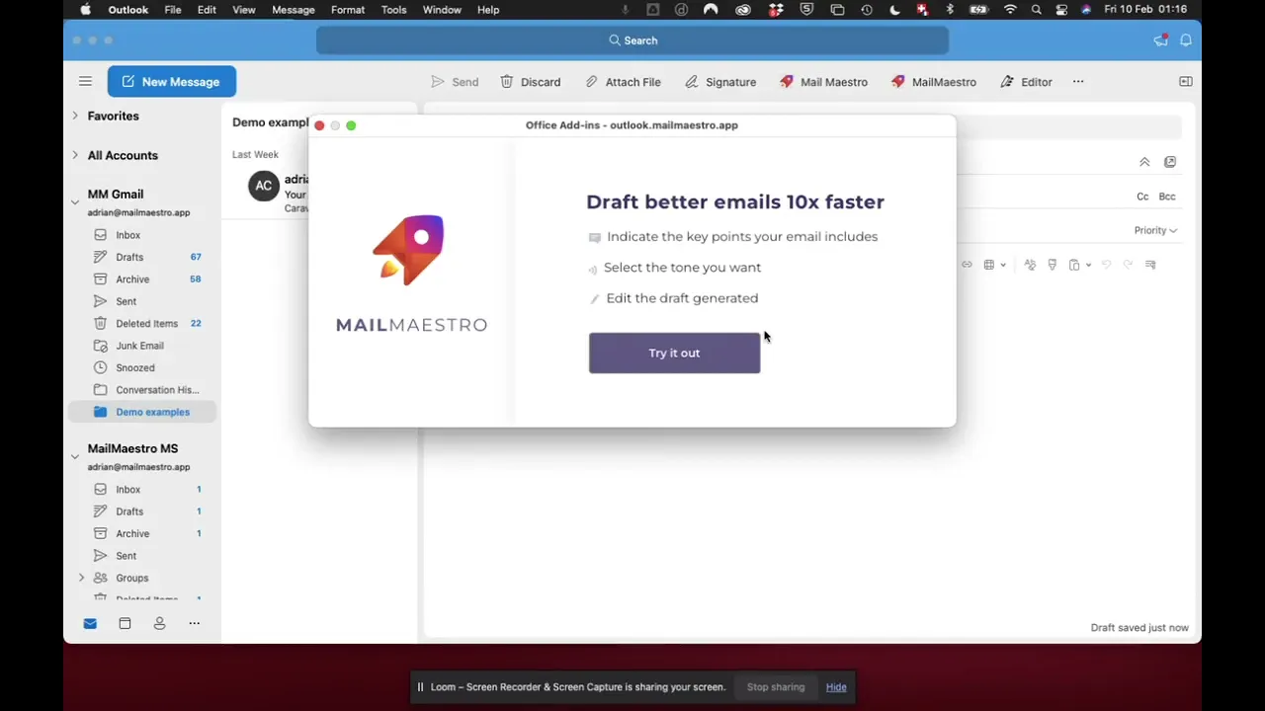Expand the Groups folder
The width and height of the screenshot is (1265, 711).
(x=81, y=578)
